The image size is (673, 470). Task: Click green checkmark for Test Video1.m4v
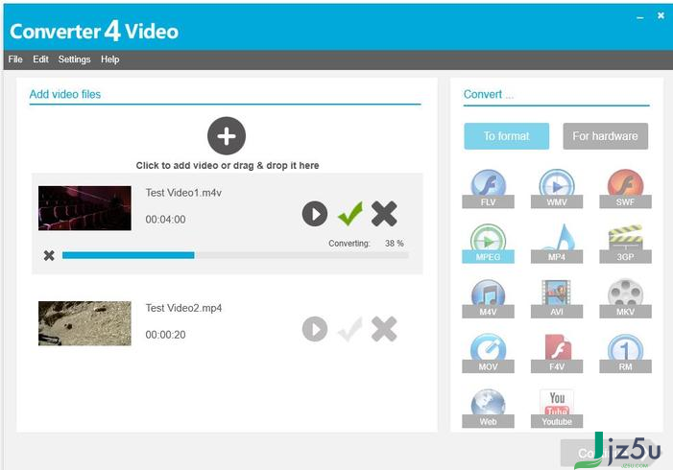(350, 213)
